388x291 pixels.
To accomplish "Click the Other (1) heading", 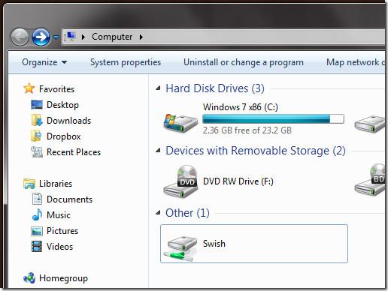I will tap(187, 213).
